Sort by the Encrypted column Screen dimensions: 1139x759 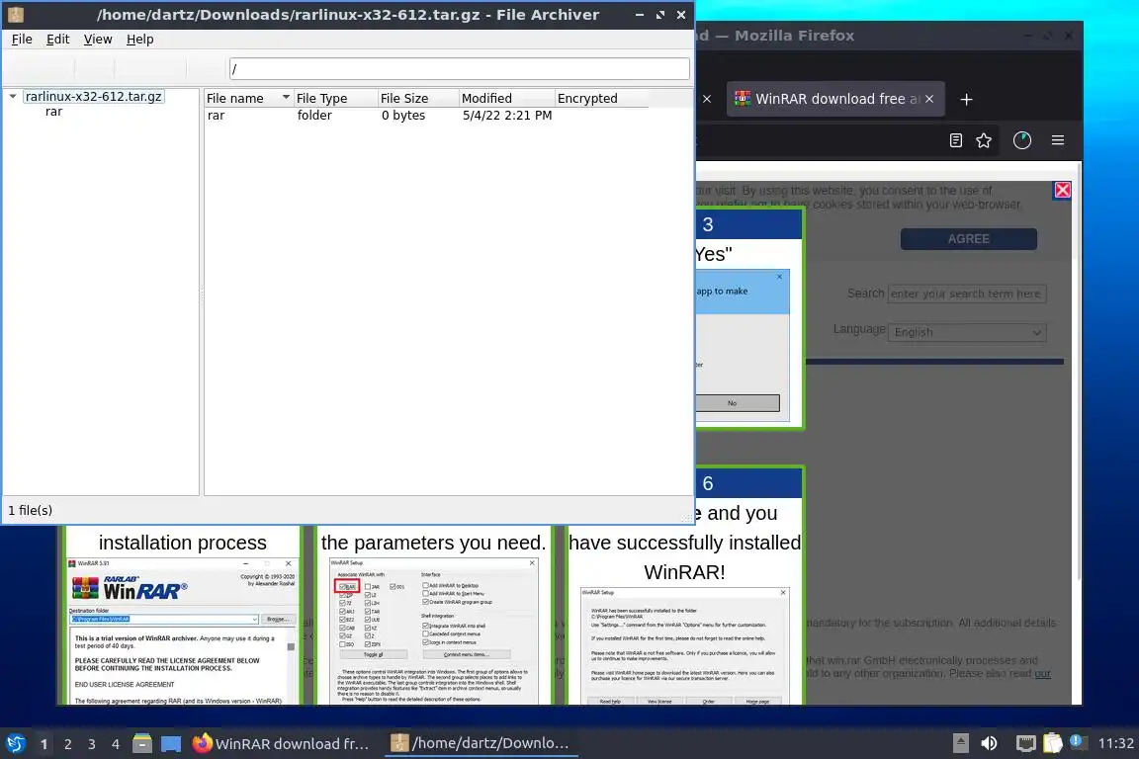click(x=601, y=98)
